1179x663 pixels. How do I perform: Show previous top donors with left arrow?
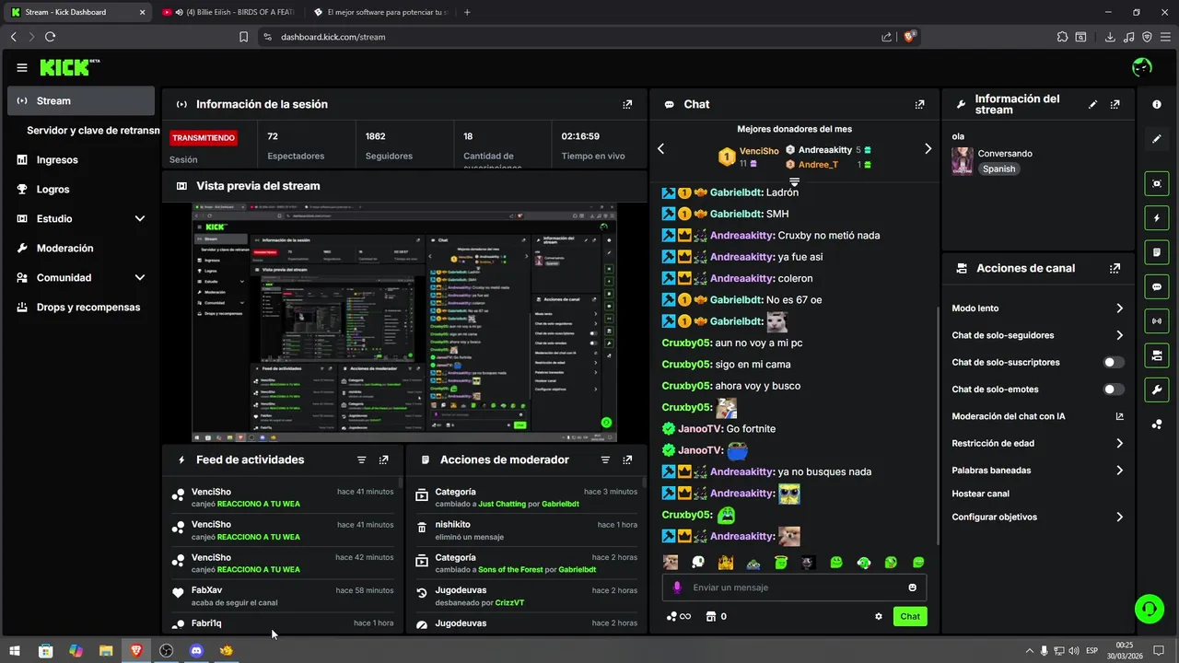660,149
